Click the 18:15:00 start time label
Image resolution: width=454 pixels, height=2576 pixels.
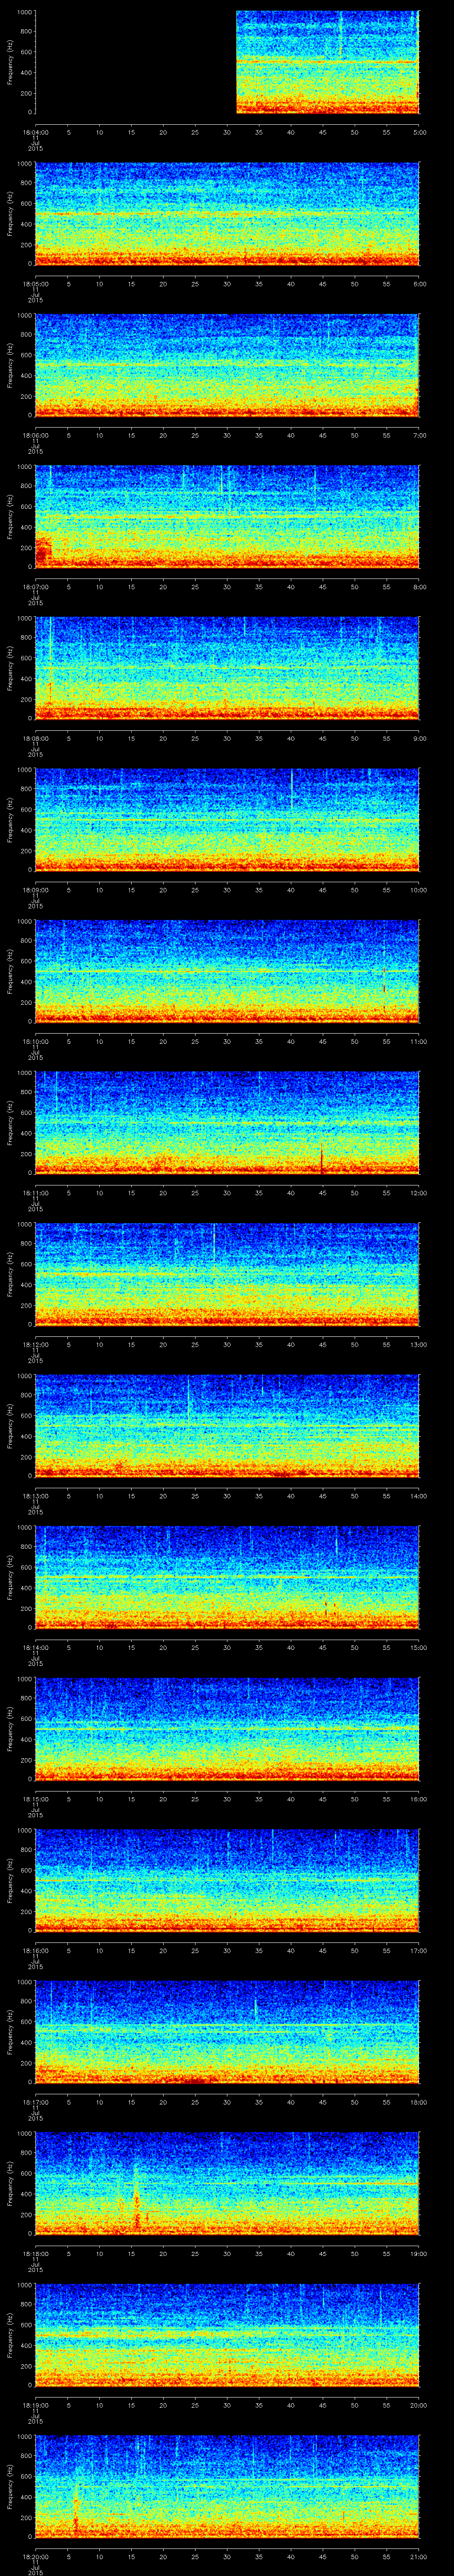click(35, 1799)
